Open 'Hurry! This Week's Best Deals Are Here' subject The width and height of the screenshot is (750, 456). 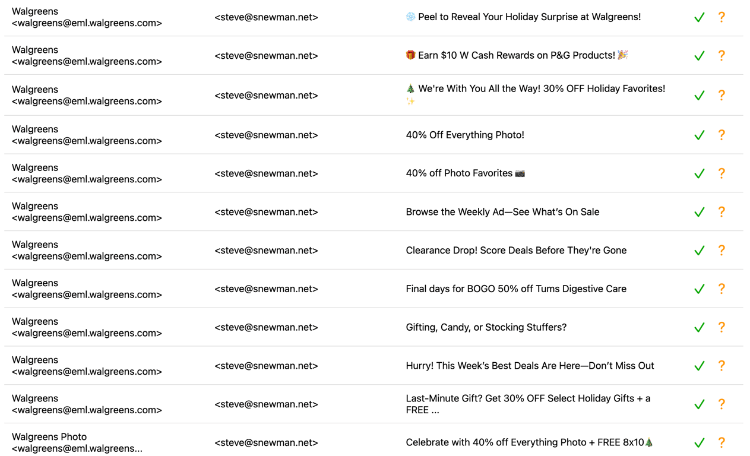click(x=530, y=366)
